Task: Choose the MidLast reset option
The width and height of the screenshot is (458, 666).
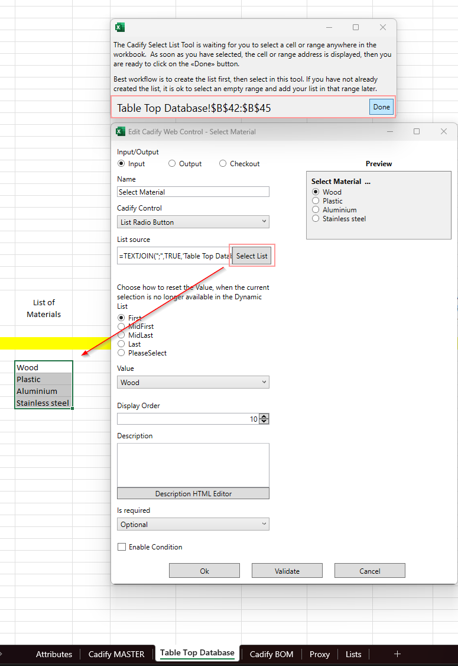Action: 121,335
